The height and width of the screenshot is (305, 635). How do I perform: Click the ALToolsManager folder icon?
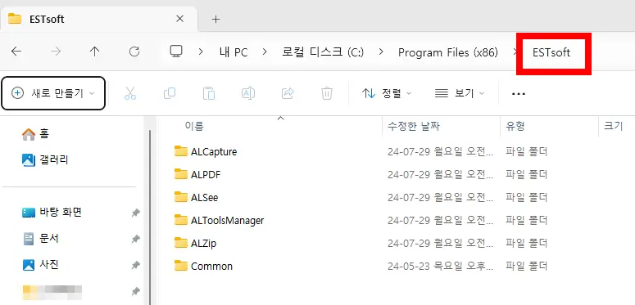181,220
